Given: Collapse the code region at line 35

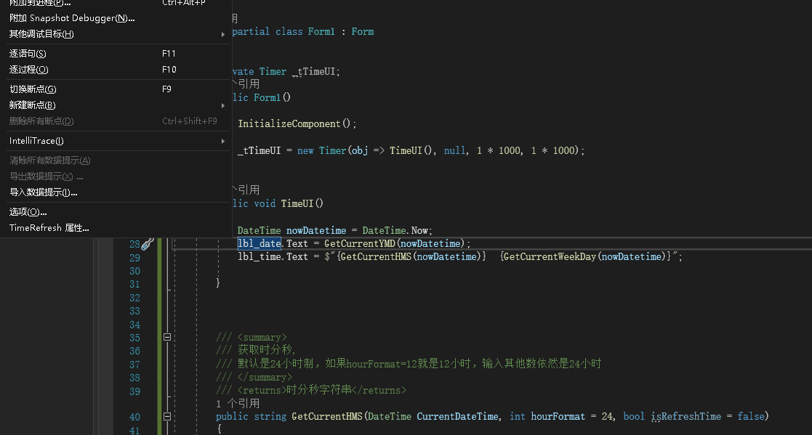Looking at the screenshot, I should 166,337.
